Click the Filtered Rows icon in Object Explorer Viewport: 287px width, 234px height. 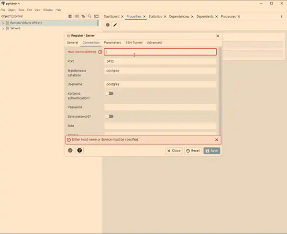point(83,16)
